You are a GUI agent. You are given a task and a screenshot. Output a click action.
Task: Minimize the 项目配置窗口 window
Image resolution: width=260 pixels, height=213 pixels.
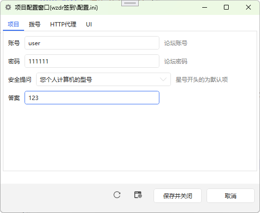(x=205, y=7)
